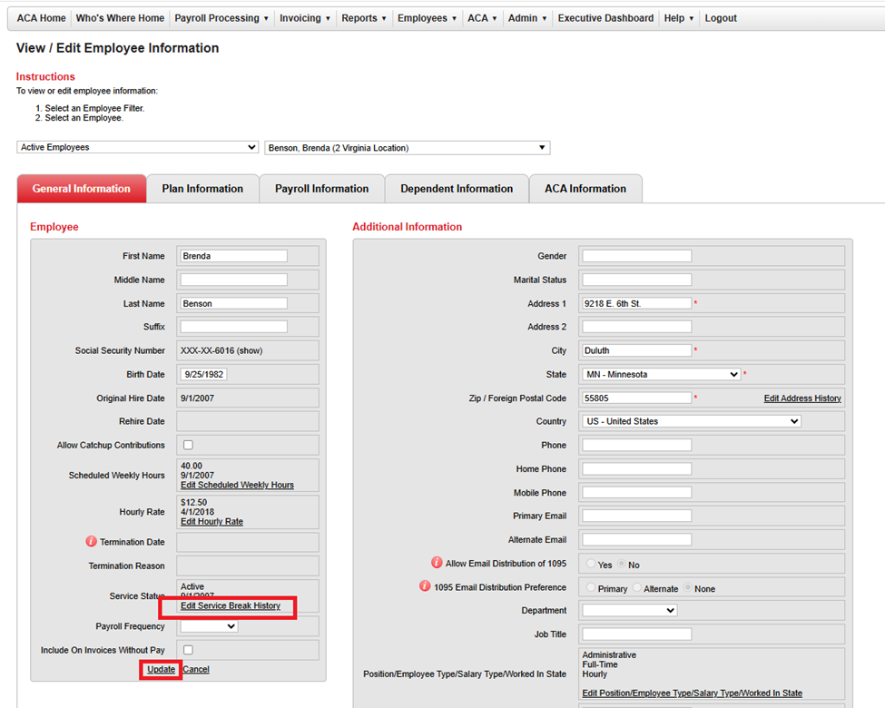The image size is (885, 708).
Task: Open the Payroll Frequency dropdown
Action: coord(209,626)
